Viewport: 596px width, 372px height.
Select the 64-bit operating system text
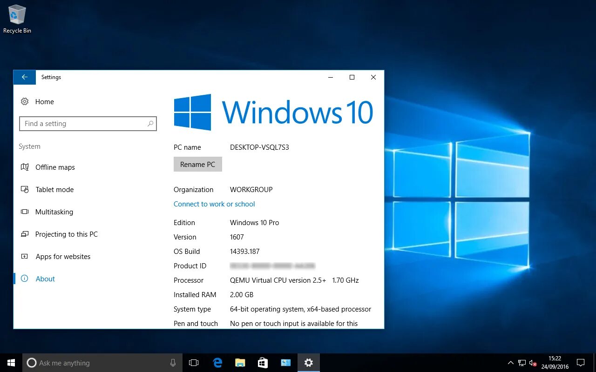pos(301,309)
